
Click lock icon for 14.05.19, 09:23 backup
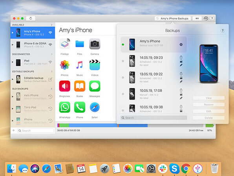tap(181, 61)
